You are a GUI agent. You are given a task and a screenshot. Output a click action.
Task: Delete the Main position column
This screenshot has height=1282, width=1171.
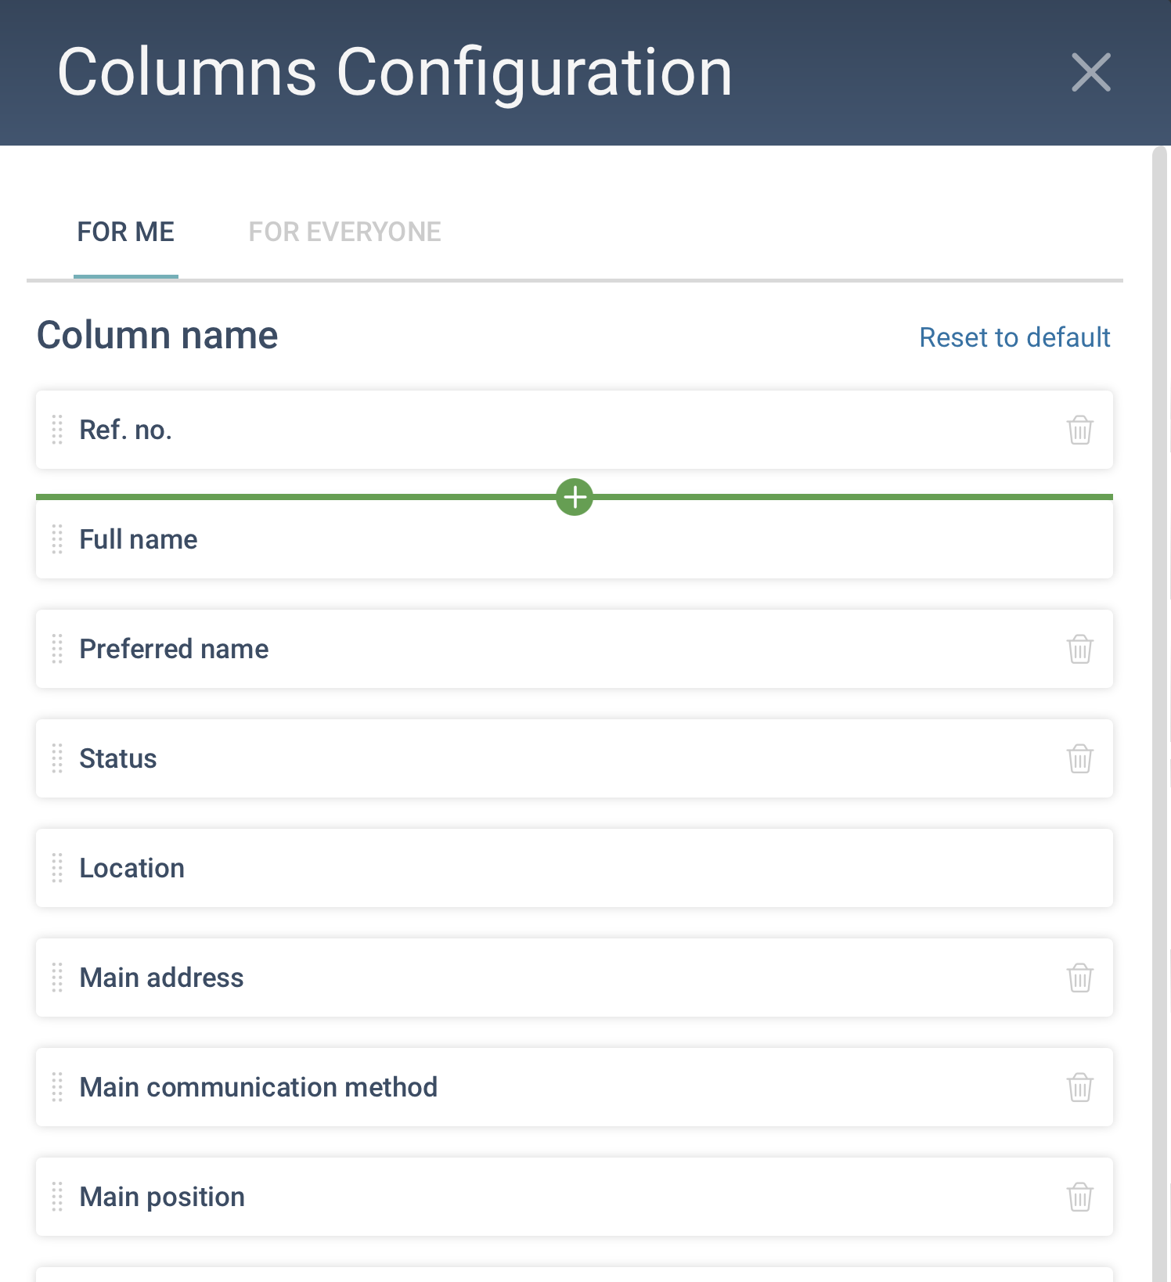[1079, 1197]
